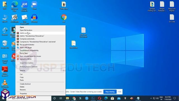Open the DELL user folder on desktop
This screenshot has width=179, height=101.
tap(5, 6)
